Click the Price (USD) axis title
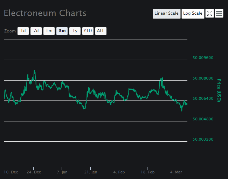Image resolution: width=228 pixels, height=179 pixels. [219, 90]
